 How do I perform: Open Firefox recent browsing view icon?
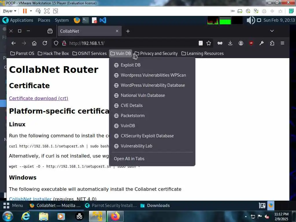(x=50, y=31)
